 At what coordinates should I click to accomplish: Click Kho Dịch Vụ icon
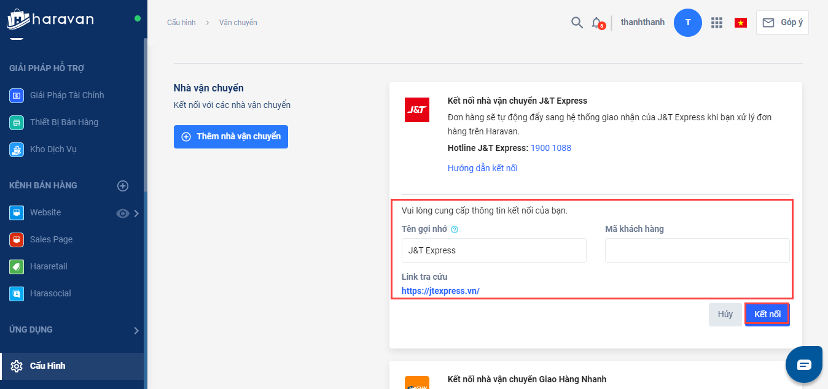[17, 149]
